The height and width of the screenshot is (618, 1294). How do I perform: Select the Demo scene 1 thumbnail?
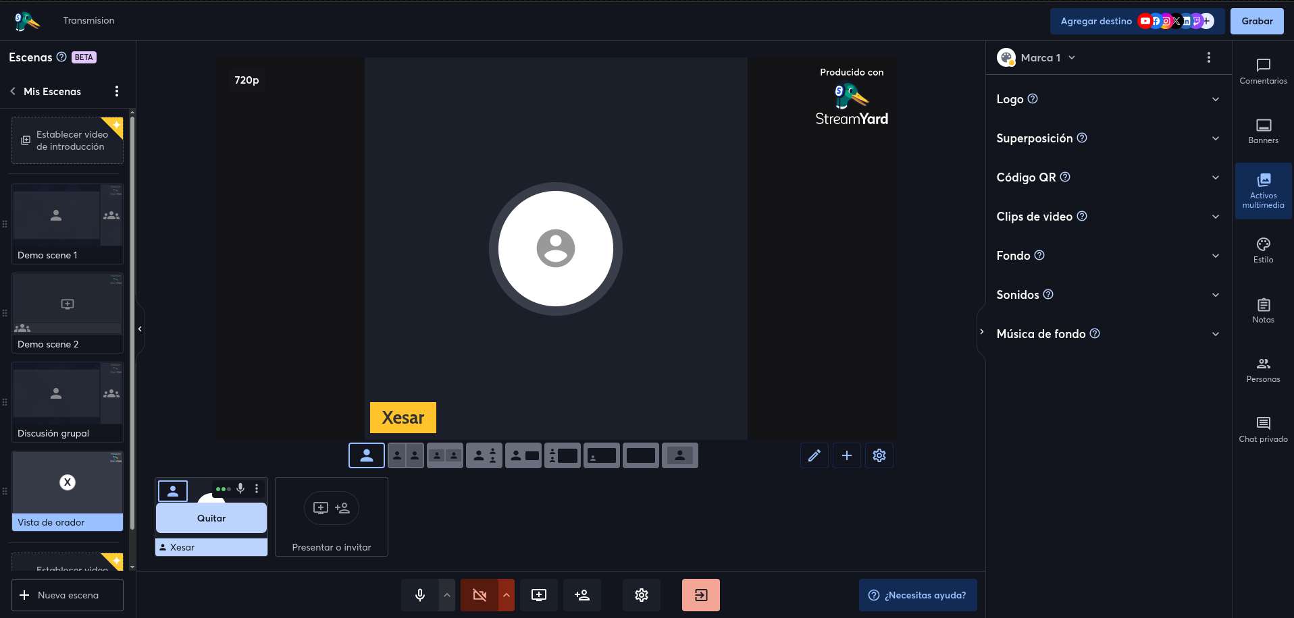(x=67, y=223)
